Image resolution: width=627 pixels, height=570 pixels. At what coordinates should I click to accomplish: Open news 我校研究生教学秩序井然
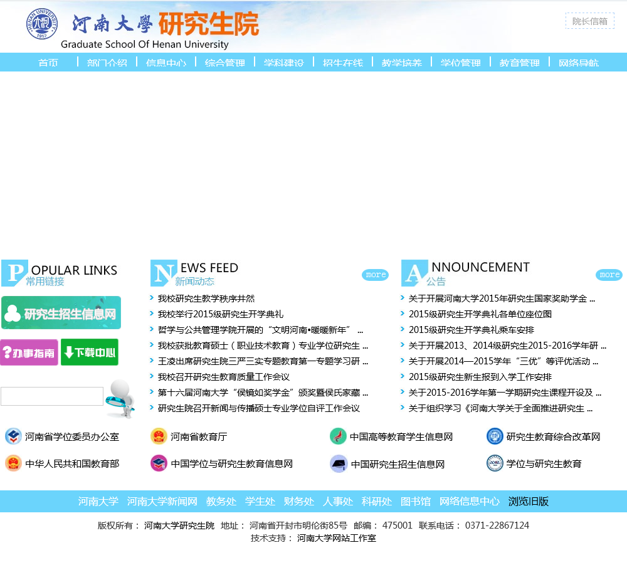point(206,299)
